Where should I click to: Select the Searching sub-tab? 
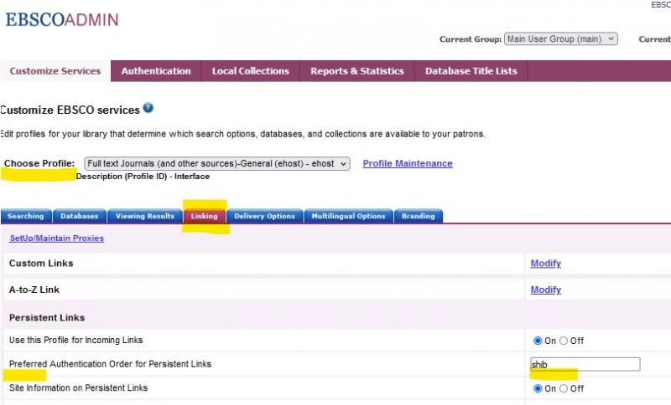(26, 216)
